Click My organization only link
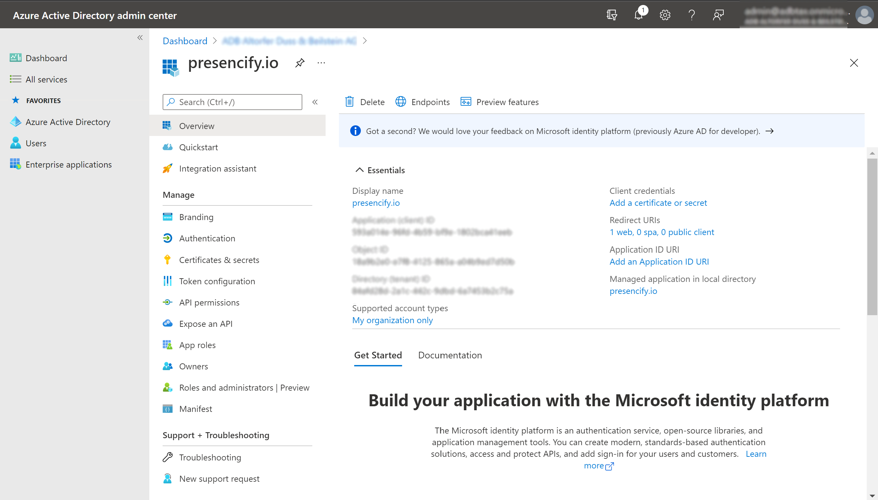The width and height of the screenshot is (878, 500). 392,320
